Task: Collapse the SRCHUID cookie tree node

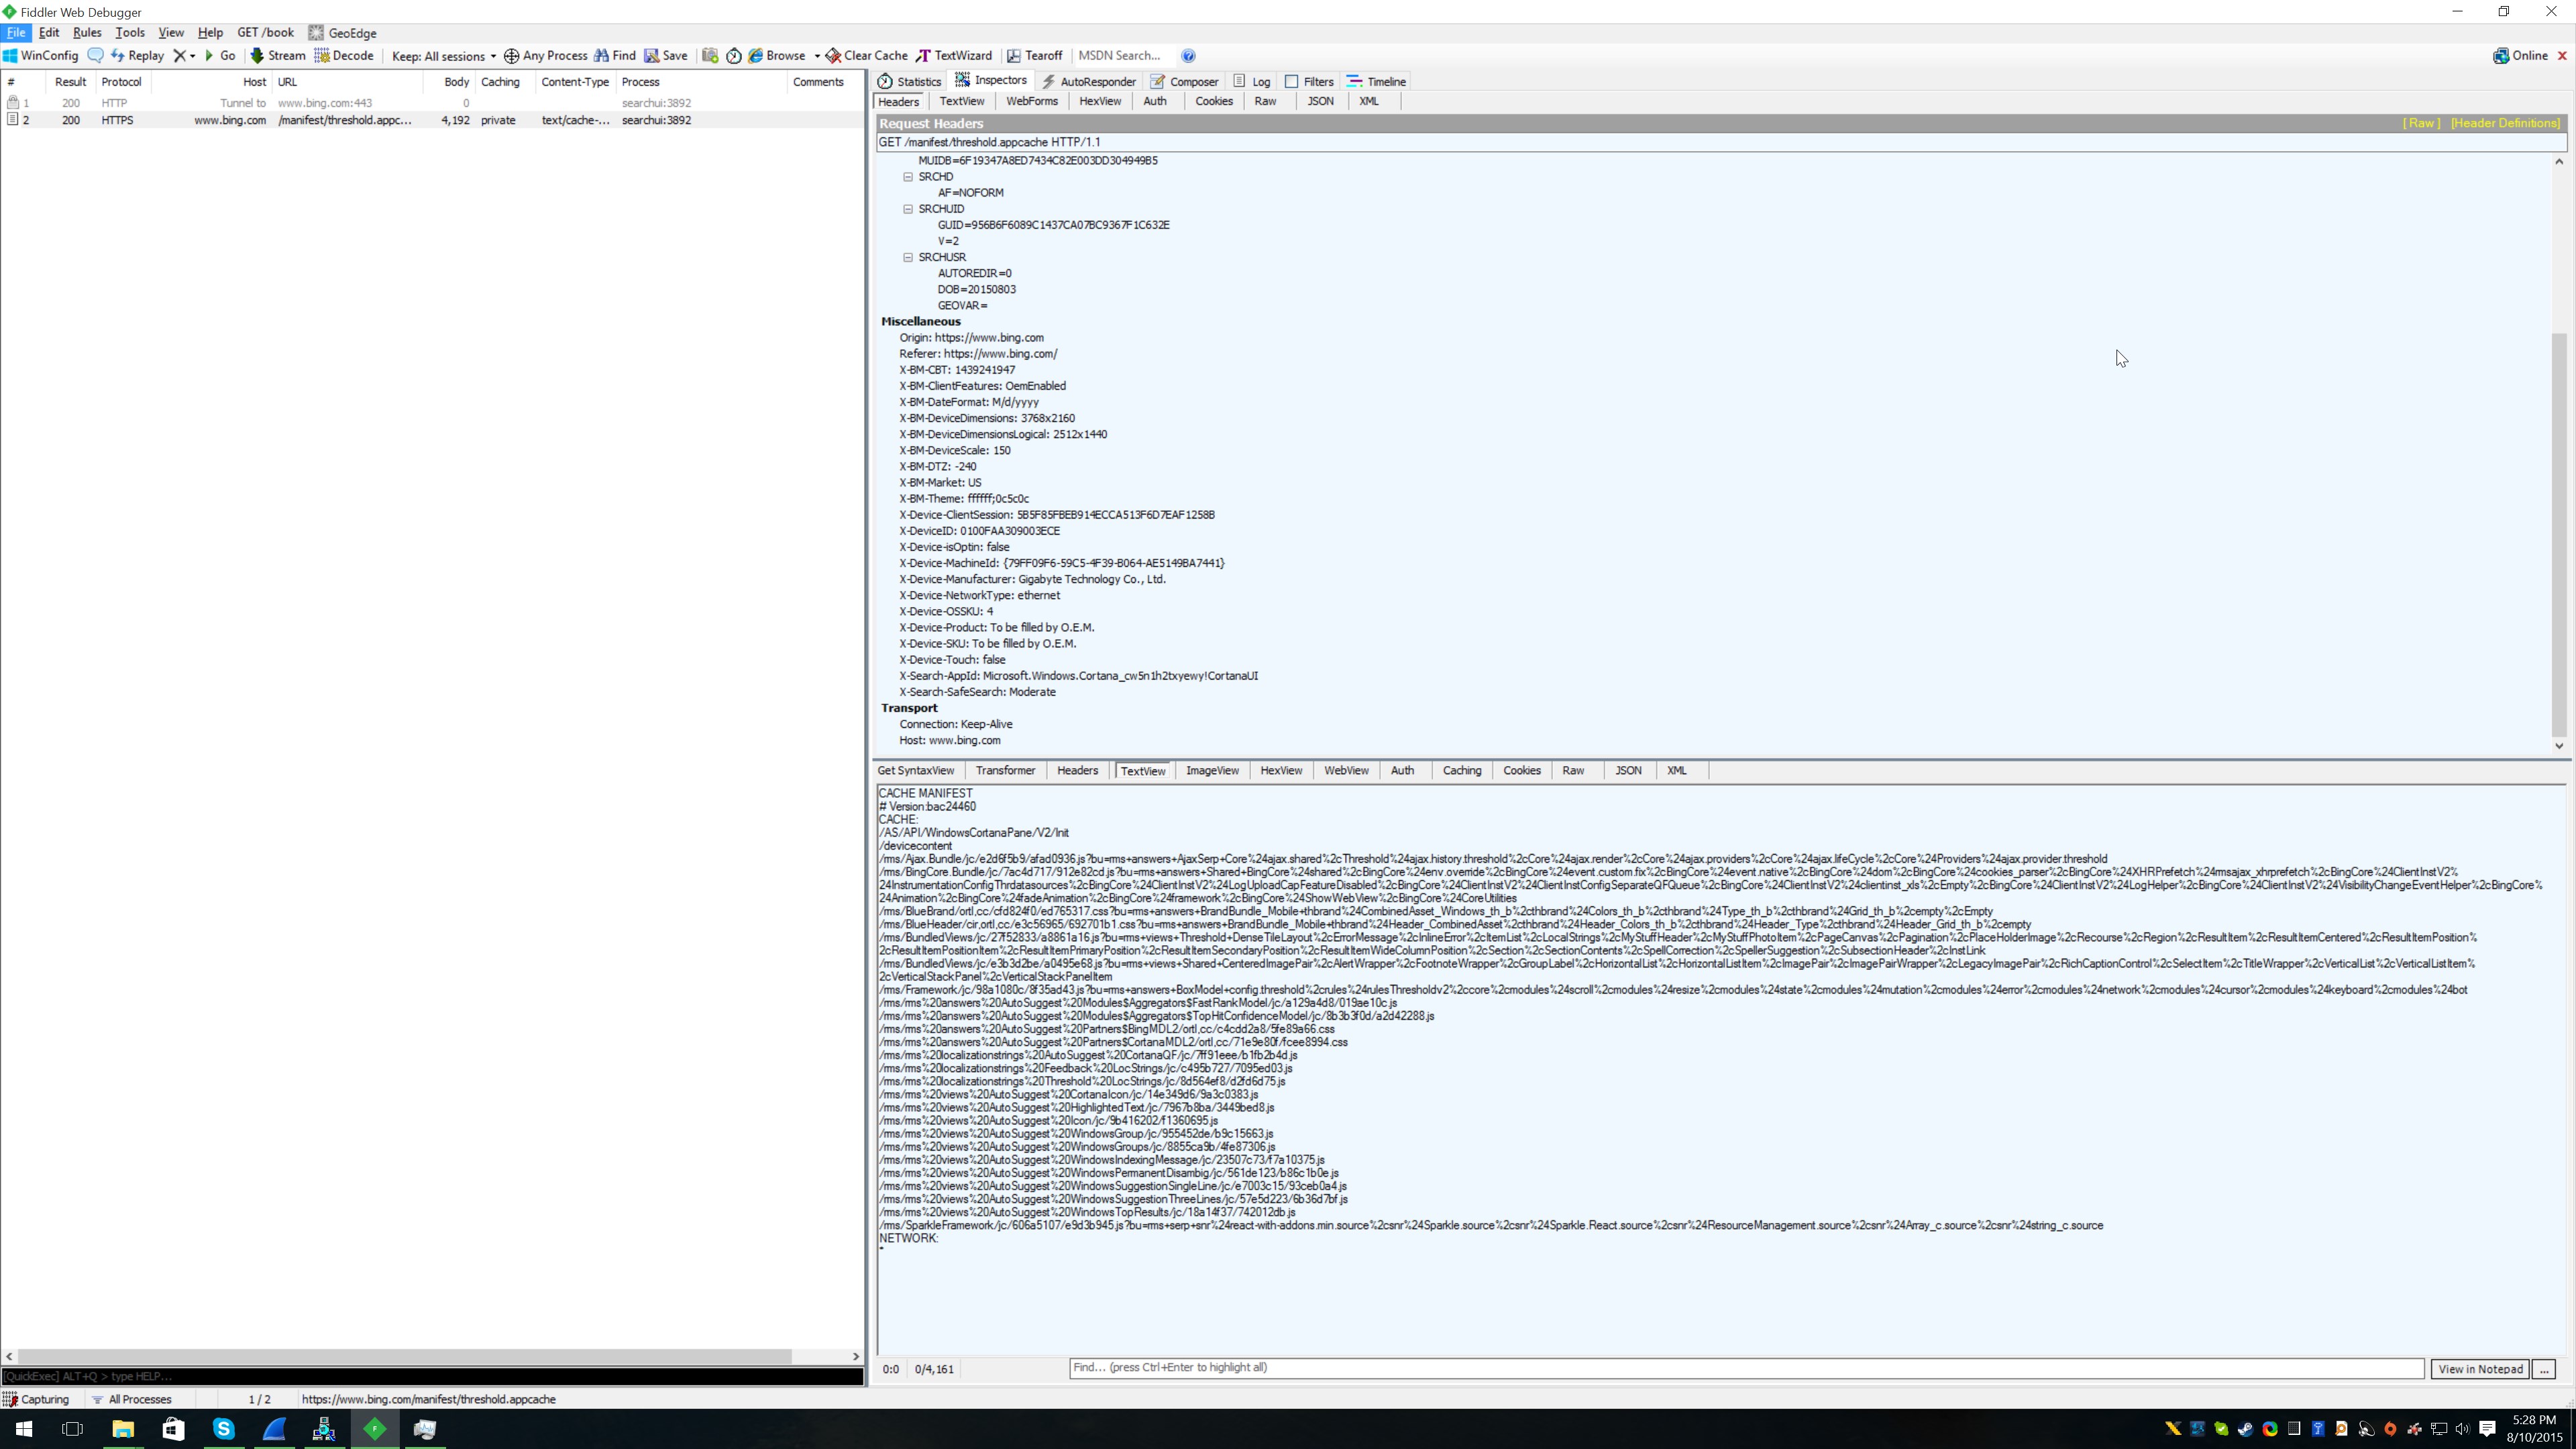Action: 908,209
